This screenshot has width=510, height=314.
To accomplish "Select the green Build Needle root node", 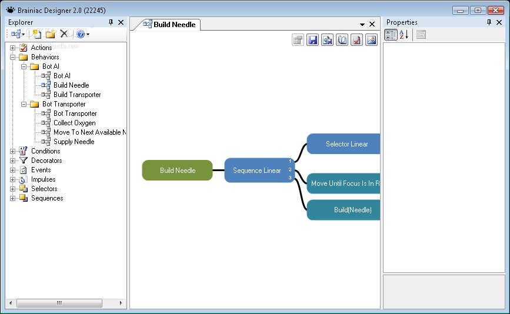I will (177, 171).
